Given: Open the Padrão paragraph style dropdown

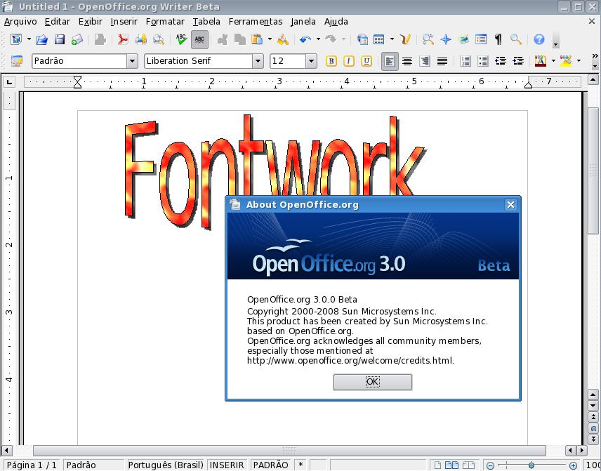Looking at the screenshot, I should click(132, 61).
